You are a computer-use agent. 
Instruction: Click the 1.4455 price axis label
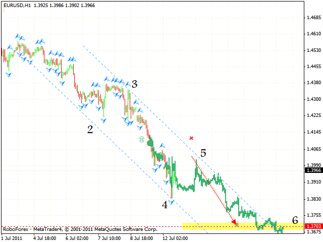click(x=314, y=67)
